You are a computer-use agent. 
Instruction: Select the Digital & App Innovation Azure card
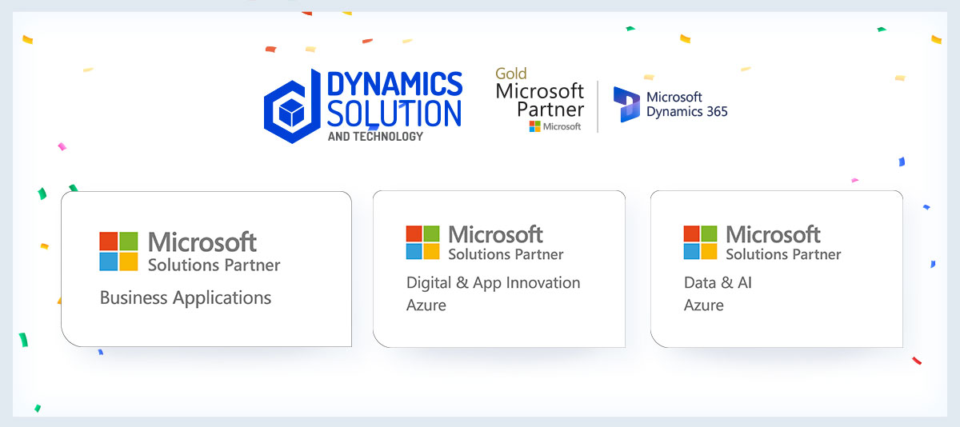click(x=499, y=269)
